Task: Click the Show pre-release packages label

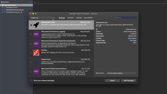Action: tap(44, 80)
